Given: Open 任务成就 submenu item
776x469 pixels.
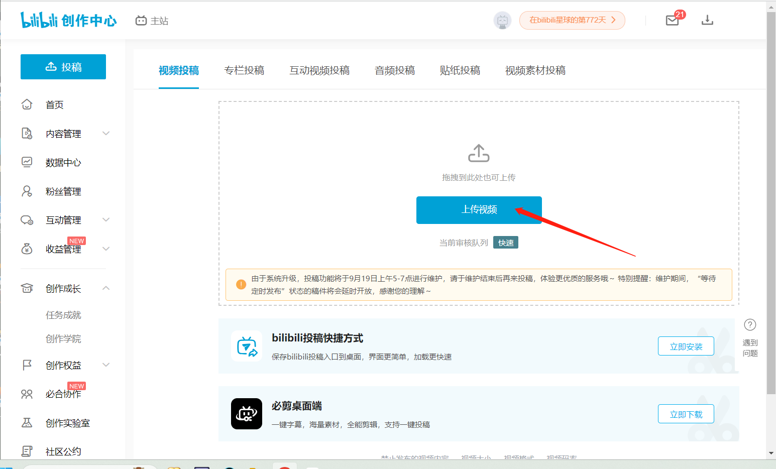Looking at the screenshot, I should click(63, 315).
